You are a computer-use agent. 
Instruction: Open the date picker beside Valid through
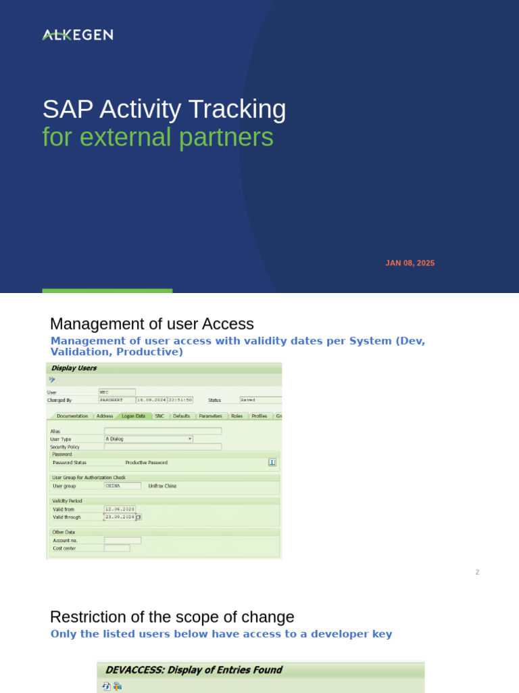click(139, 517)
